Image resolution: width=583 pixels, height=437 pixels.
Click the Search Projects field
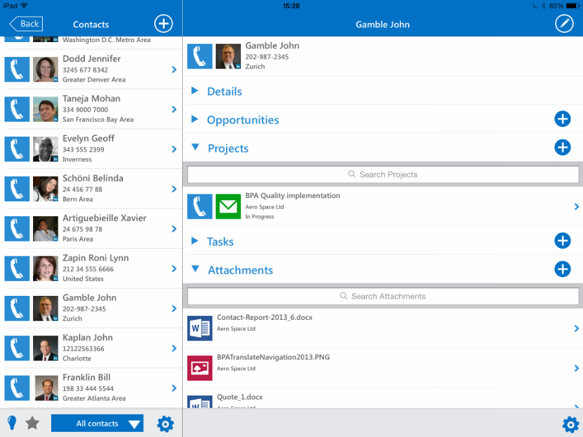383,174
